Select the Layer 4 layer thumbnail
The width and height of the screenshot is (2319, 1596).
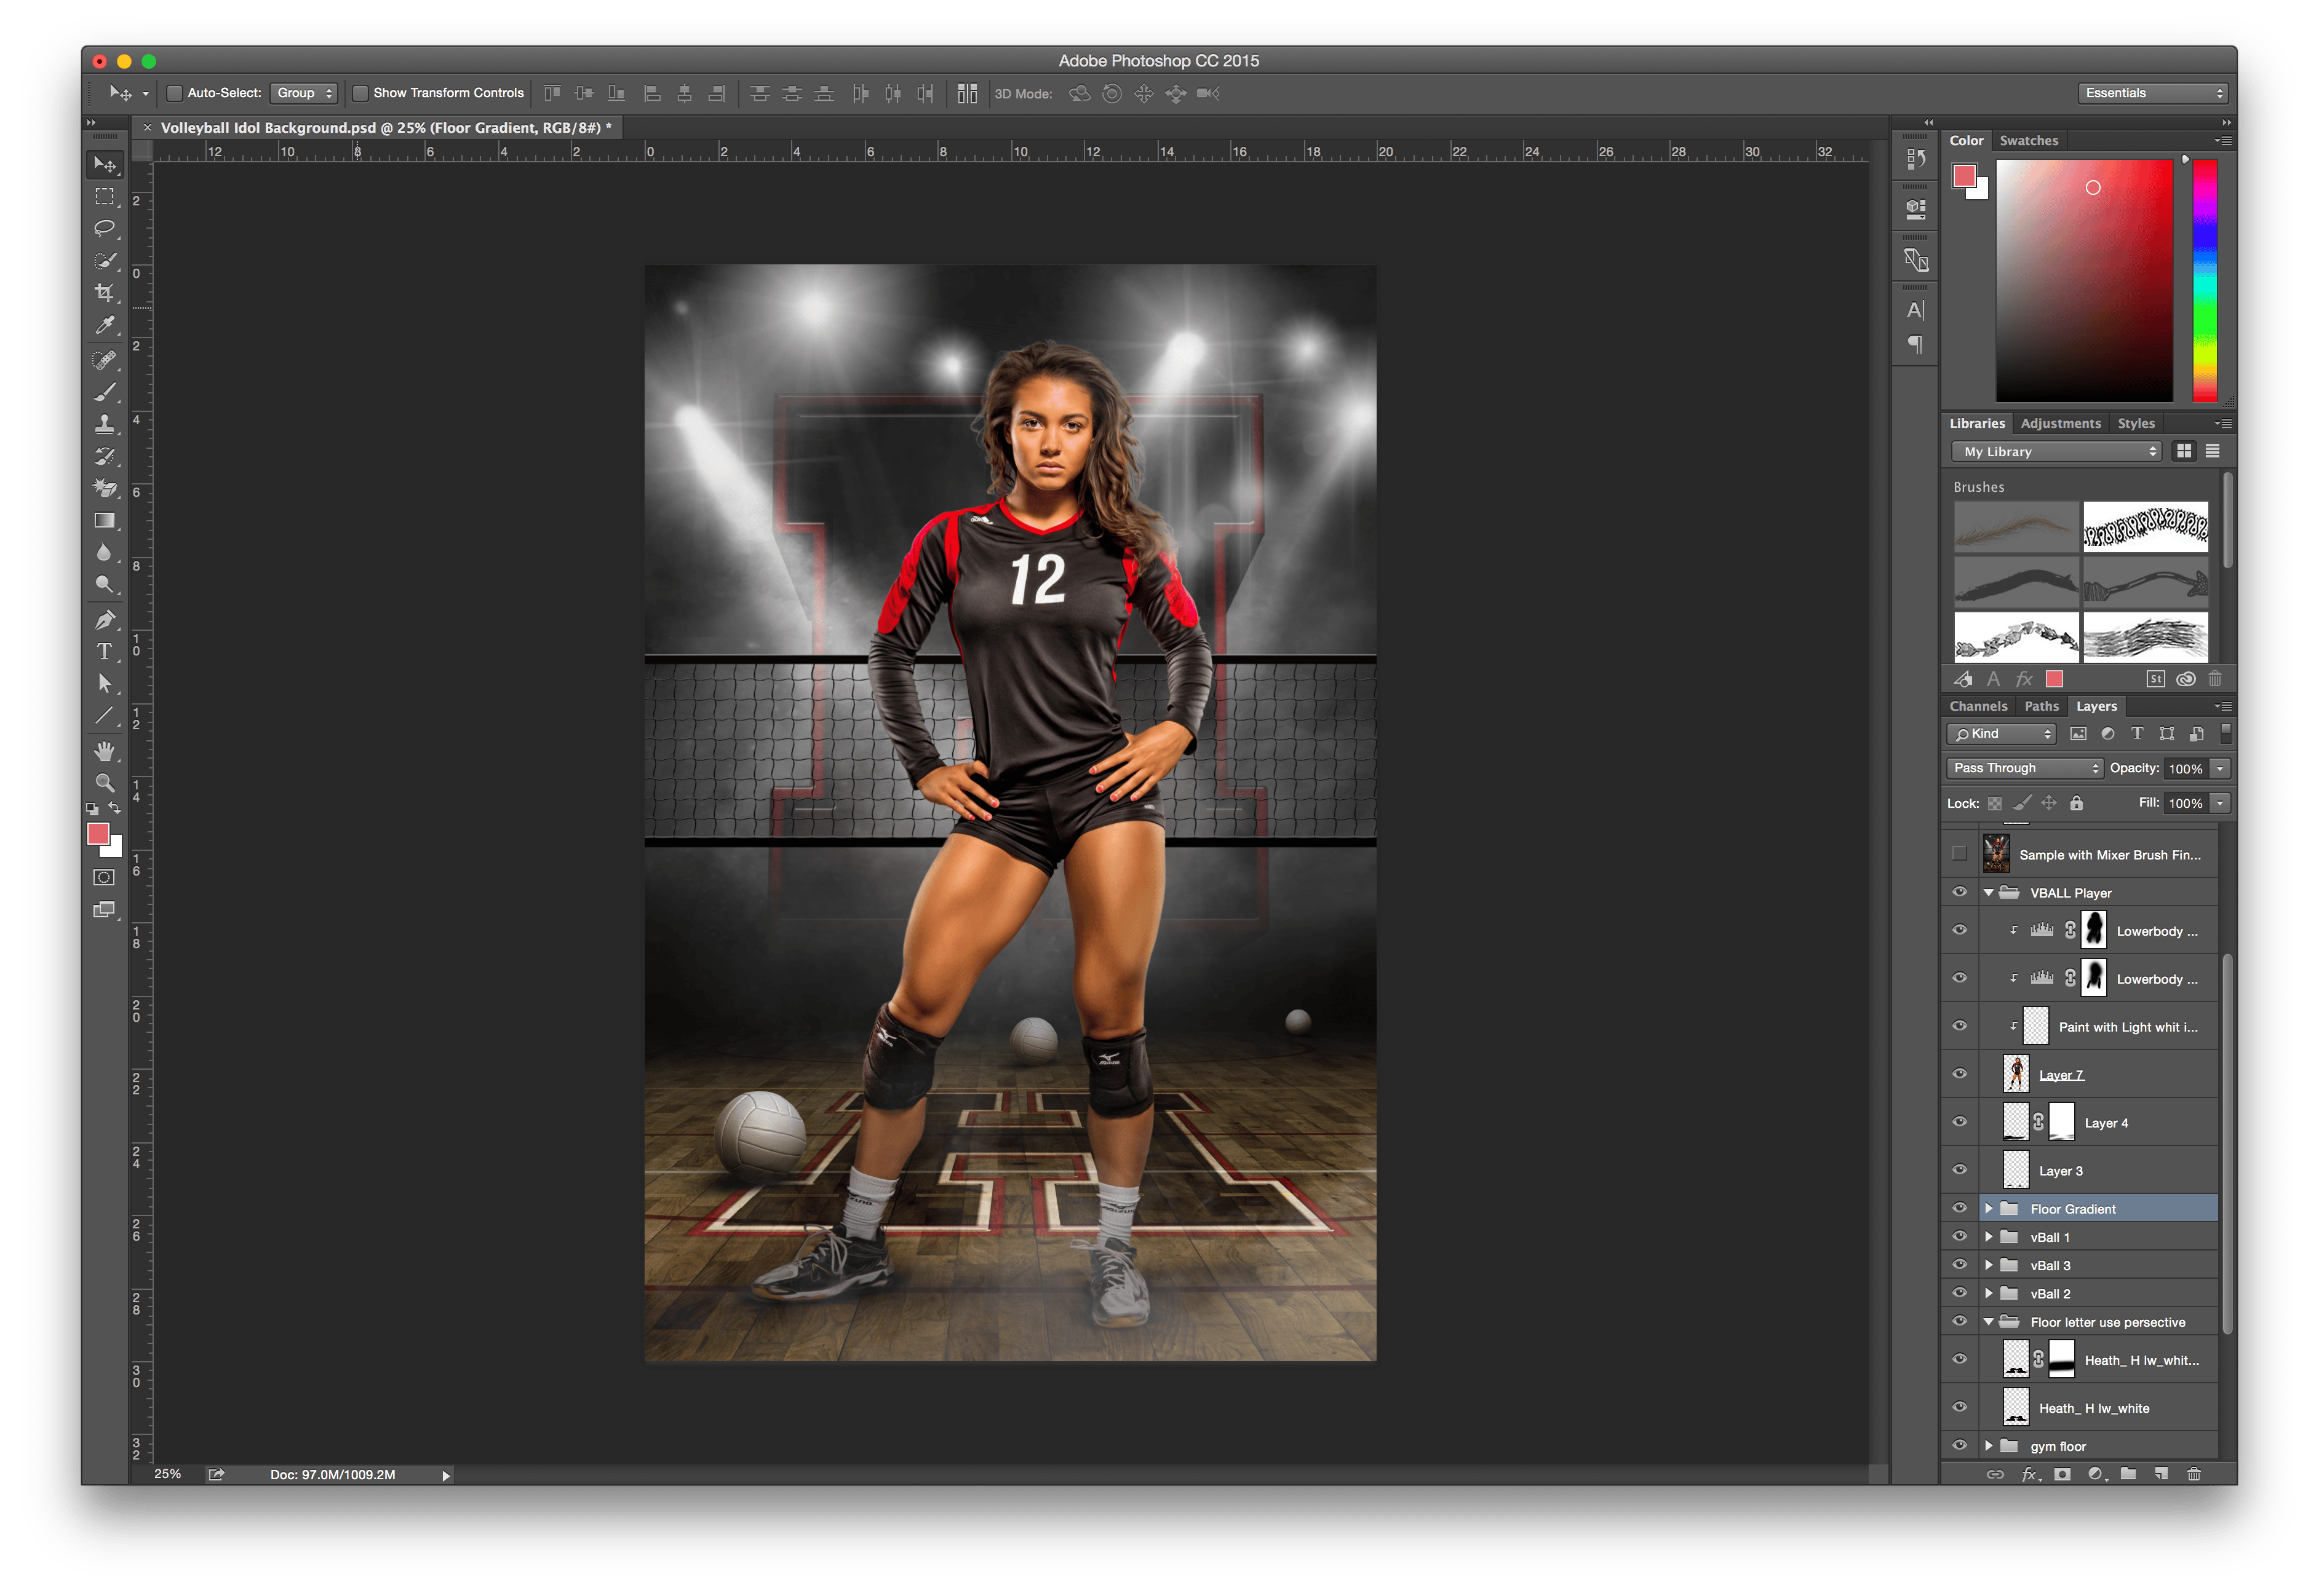point(2015,1122)
